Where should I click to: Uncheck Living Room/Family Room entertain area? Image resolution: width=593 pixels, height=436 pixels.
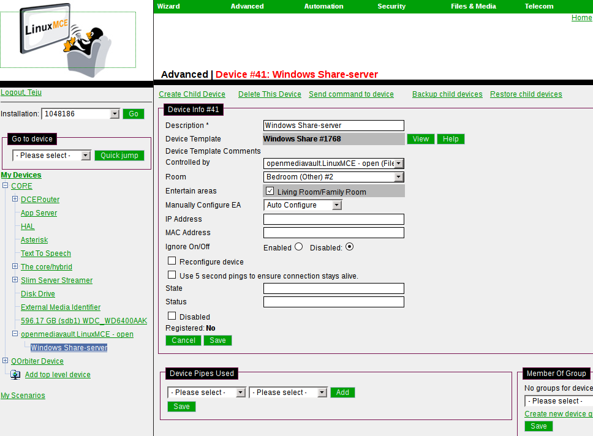[x=270, y=191]
